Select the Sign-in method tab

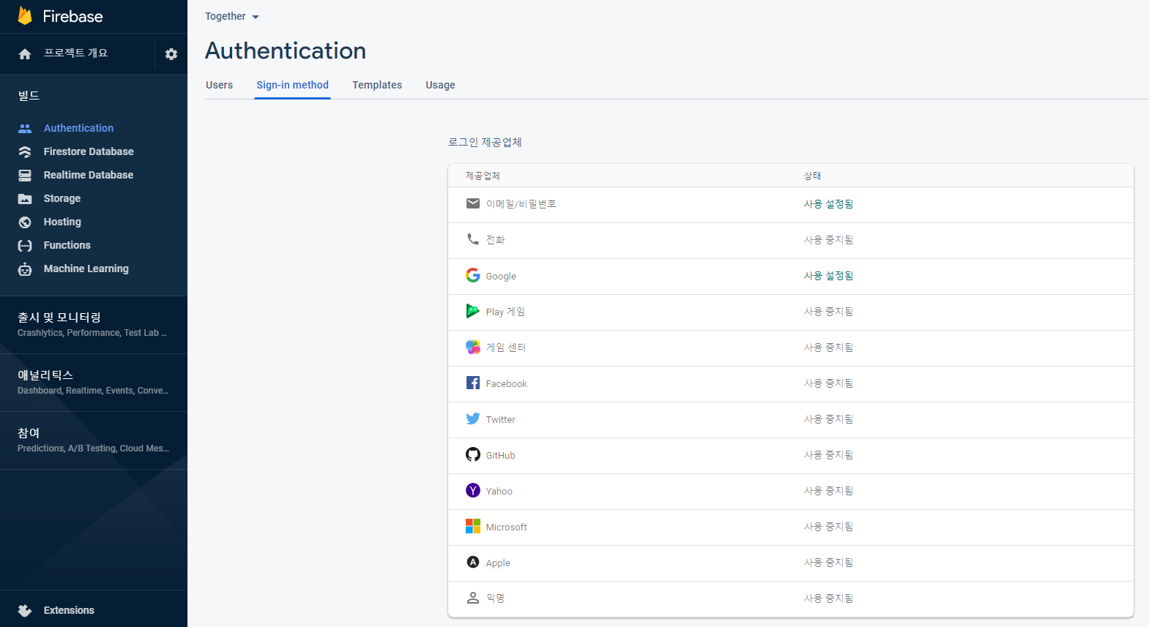[292, 85]
